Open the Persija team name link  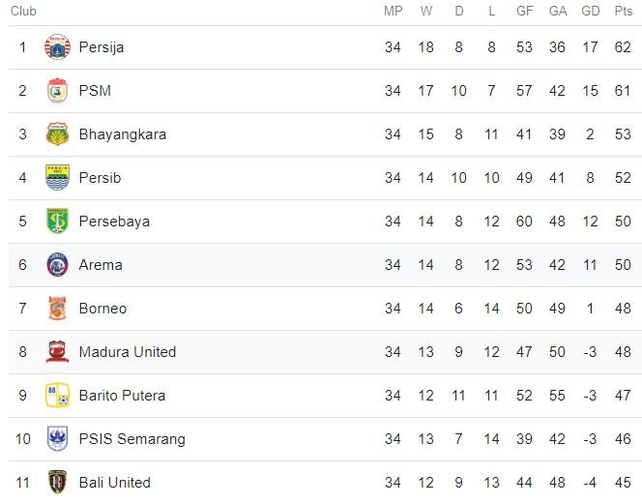coord(102,47)
